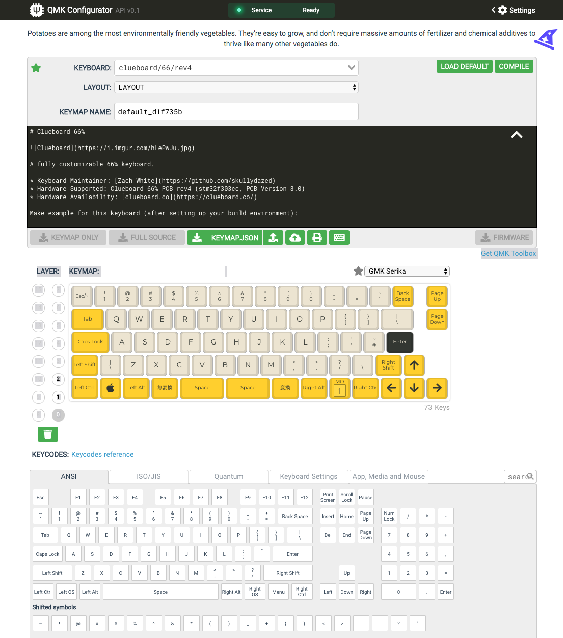563x638 pixels.
Task: Favorite the keyboard with the star icon
Action: [x=36, y=67]
